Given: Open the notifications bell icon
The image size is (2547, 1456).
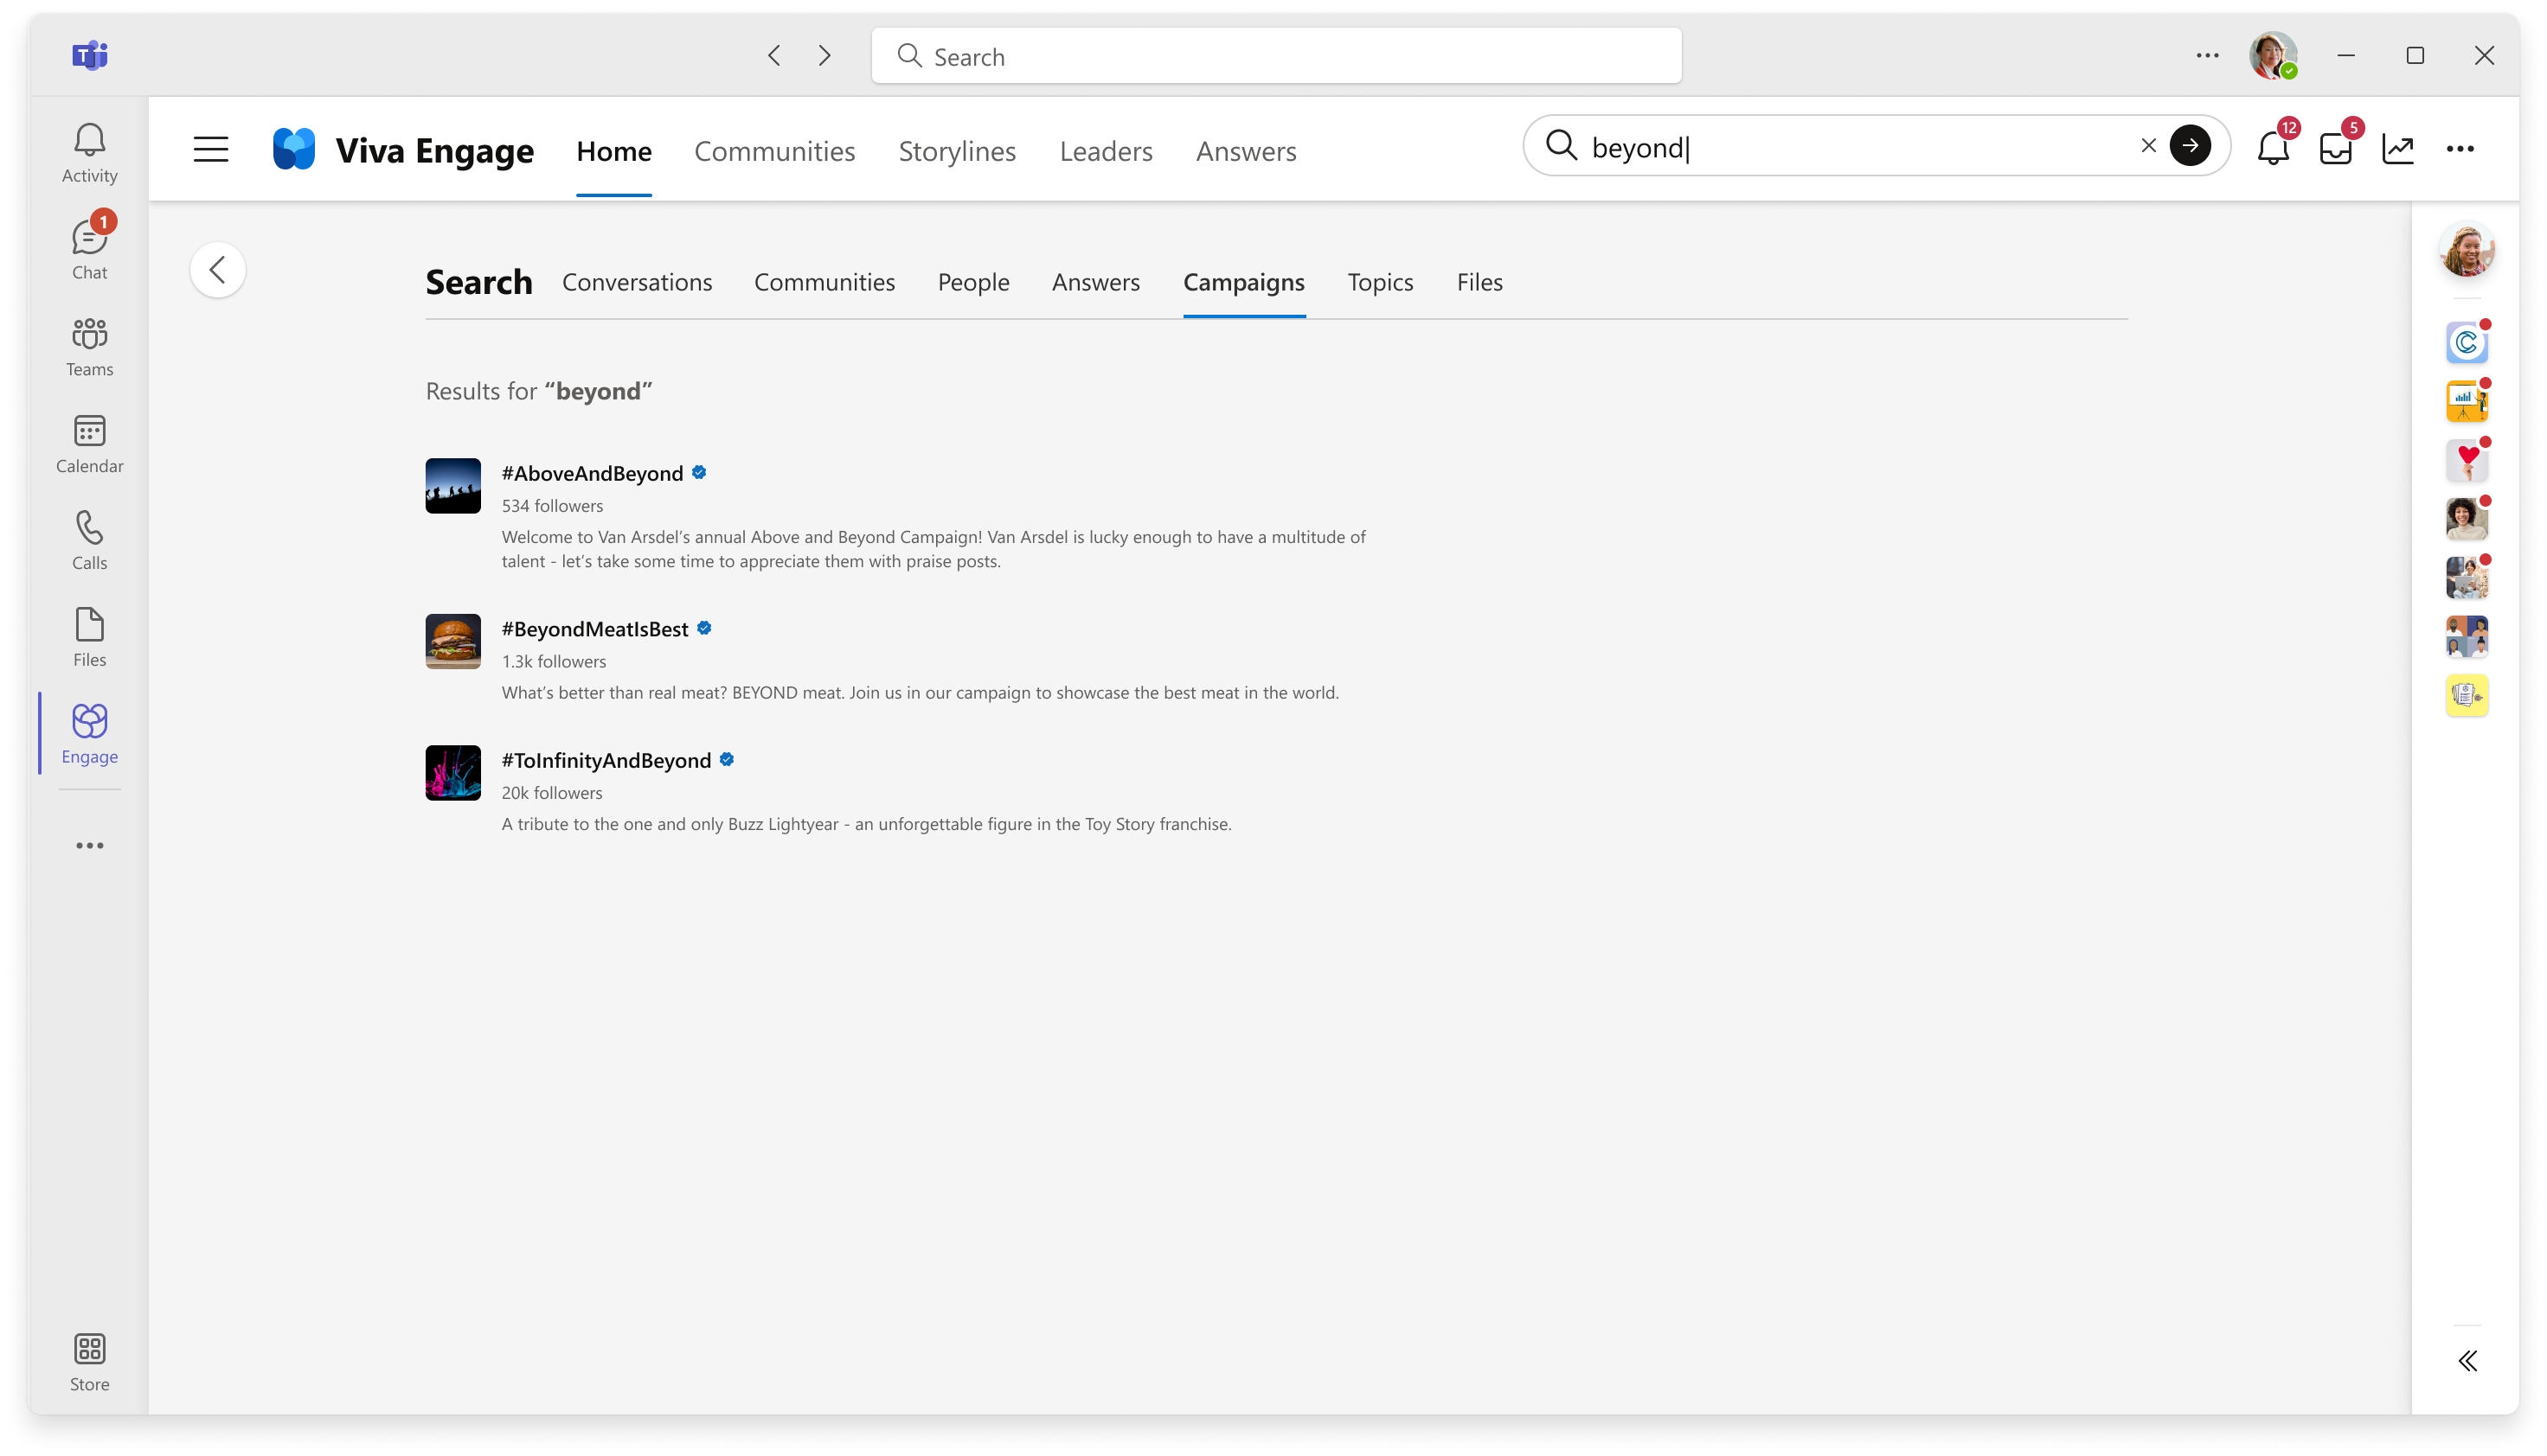Looking at the screenshot, I should (2273, 149).
